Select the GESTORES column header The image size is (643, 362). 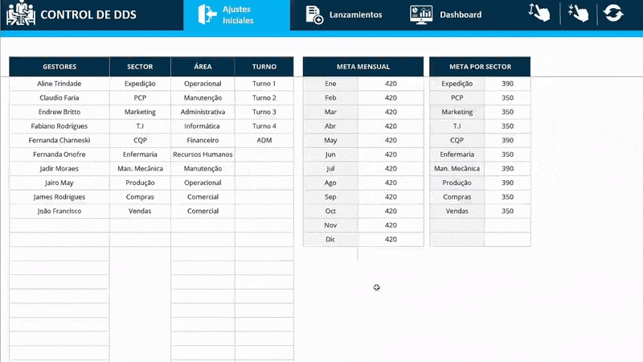click(59, 67)
